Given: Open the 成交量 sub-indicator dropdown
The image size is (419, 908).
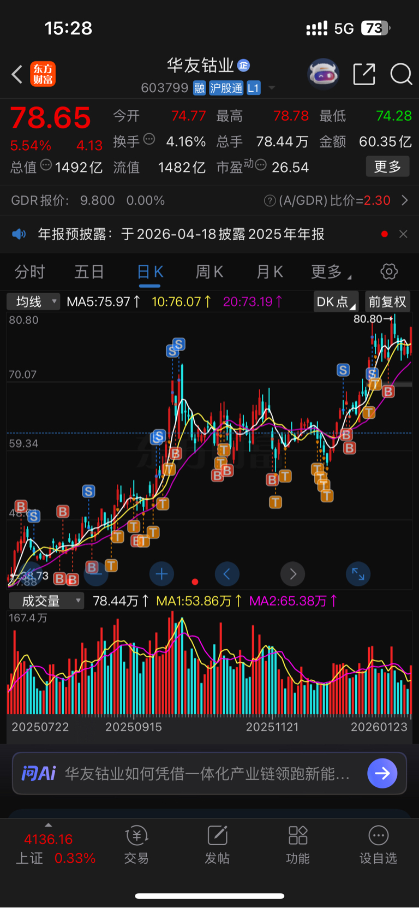Looking at the screenshot, I should click(46, 601).
